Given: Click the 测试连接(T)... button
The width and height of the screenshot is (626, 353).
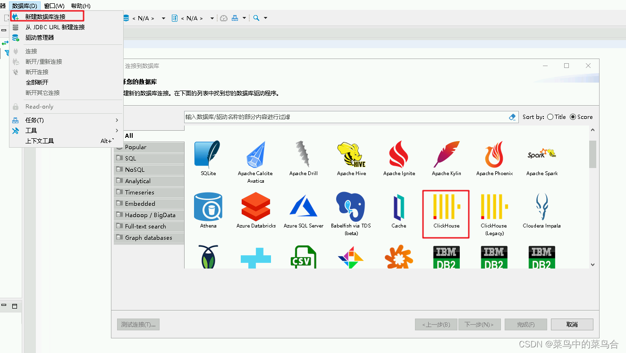Looking at the screenshot, I should coord(138,324).
